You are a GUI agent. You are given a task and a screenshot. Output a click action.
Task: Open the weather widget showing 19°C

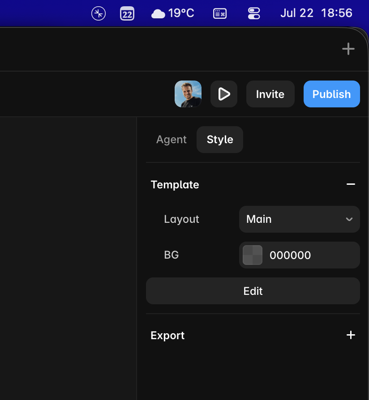[x=172, y=13]
